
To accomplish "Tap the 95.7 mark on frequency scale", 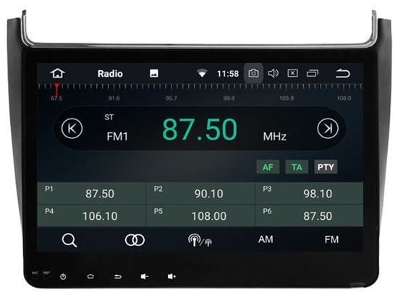I will click(x=172, y=98).
